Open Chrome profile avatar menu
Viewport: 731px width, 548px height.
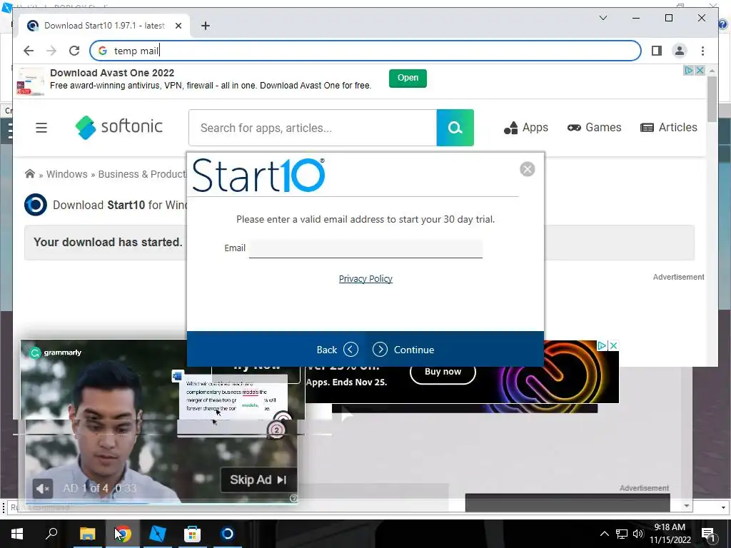(680, 51)
